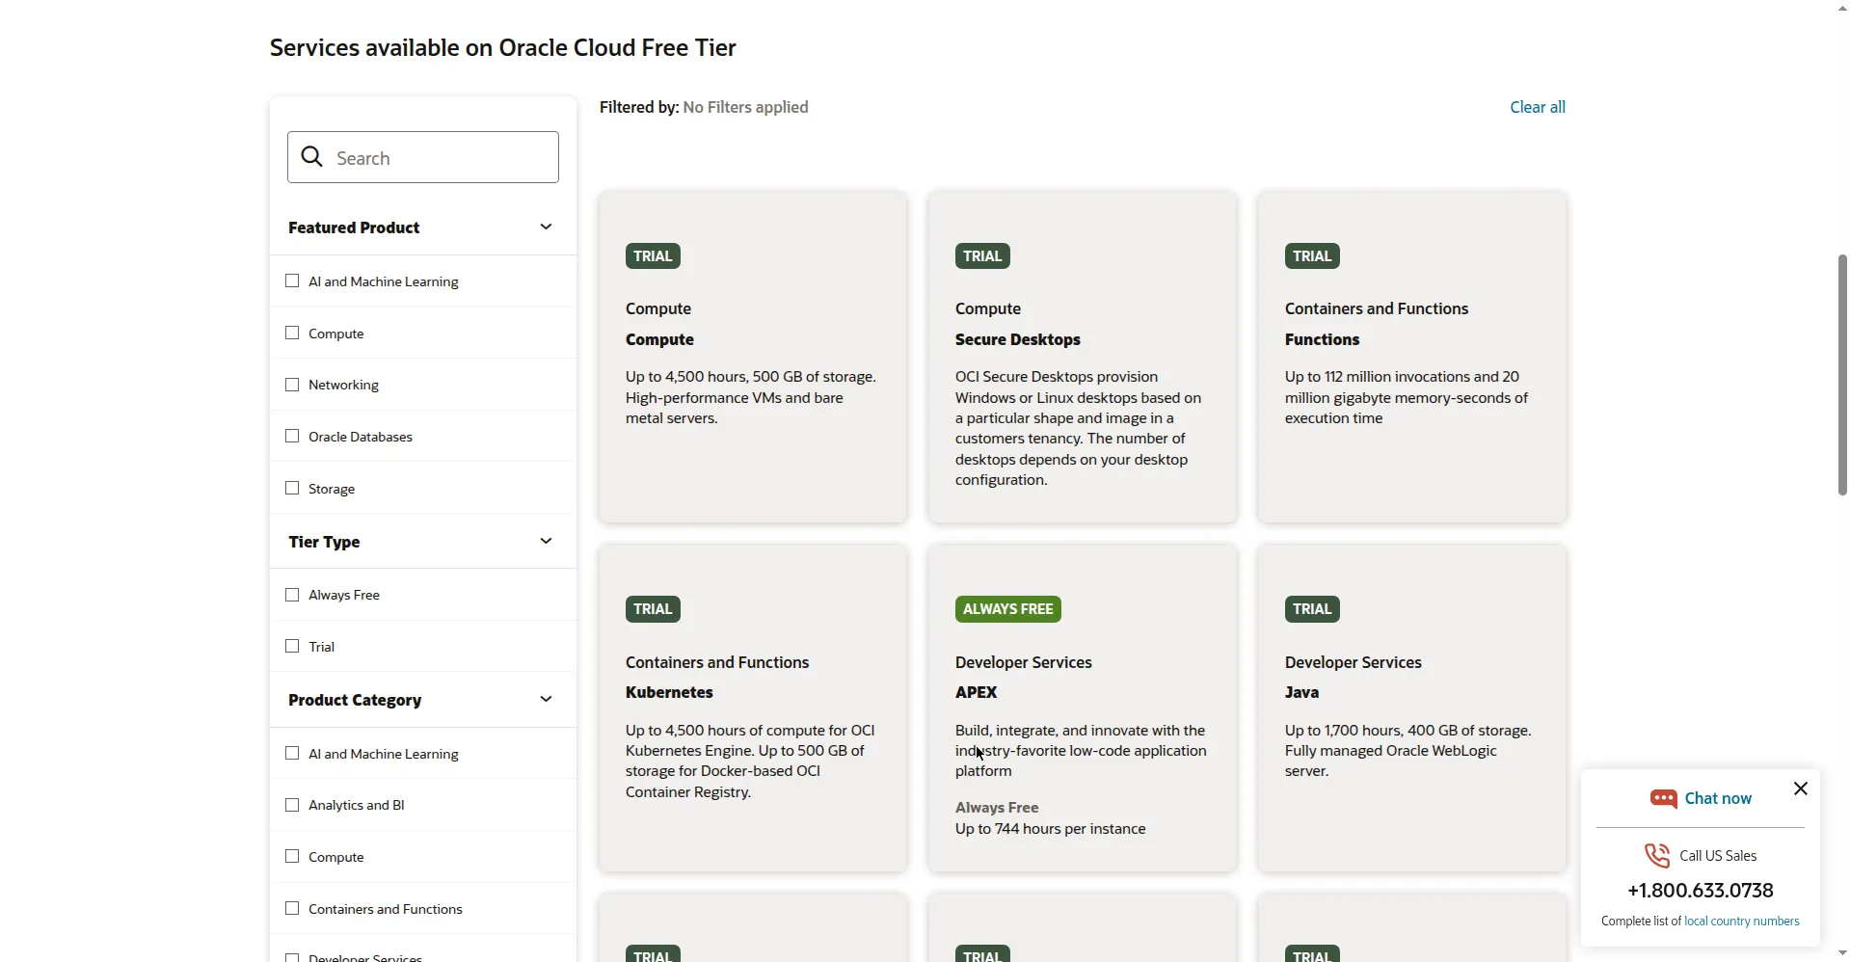
Task: Select the Trial tier type checkbox
Action: tap(292, 646)
